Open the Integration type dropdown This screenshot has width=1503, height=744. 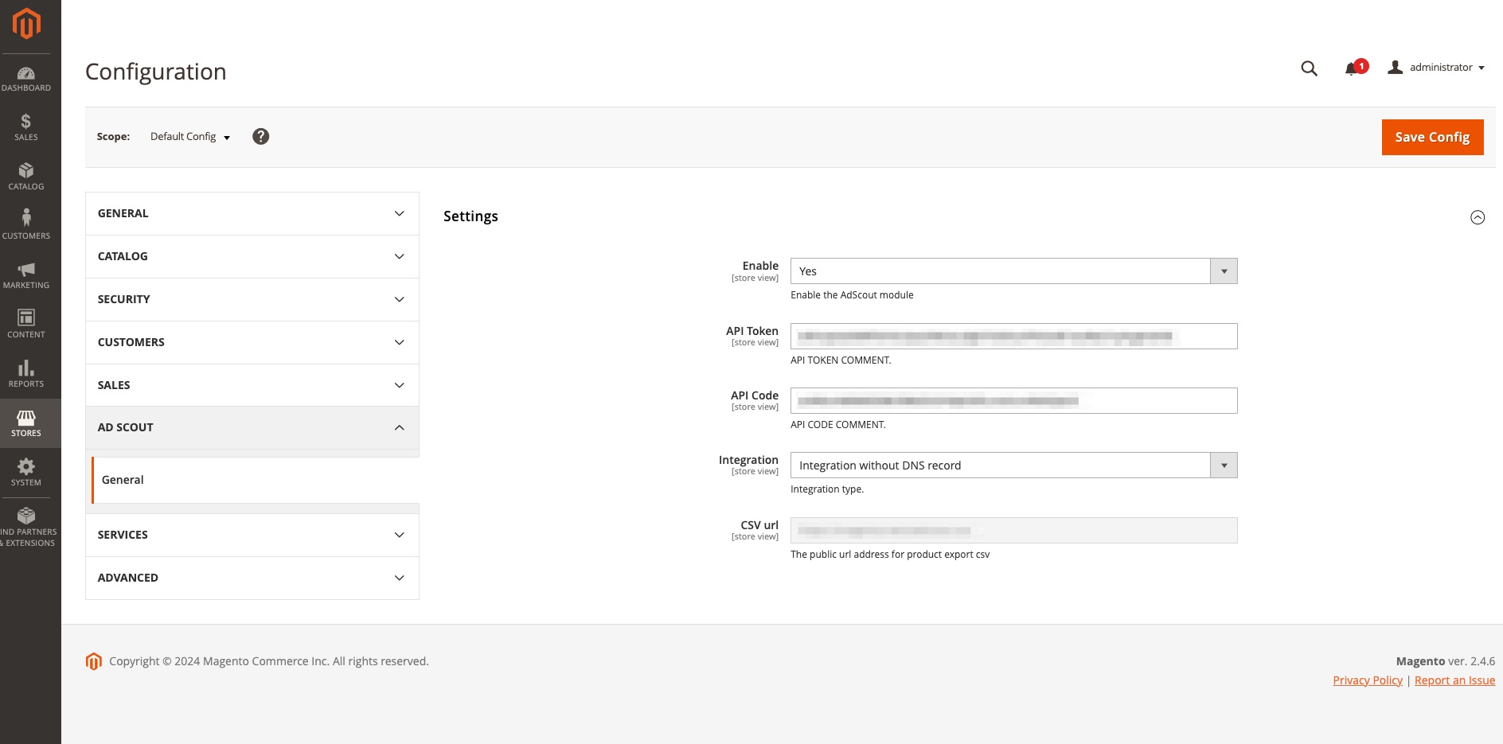tap(1013, 465)
